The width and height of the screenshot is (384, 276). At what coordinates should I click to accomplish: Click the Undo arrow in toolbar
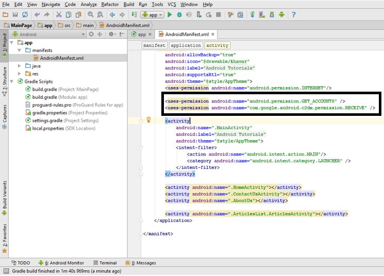pos(37,15)
